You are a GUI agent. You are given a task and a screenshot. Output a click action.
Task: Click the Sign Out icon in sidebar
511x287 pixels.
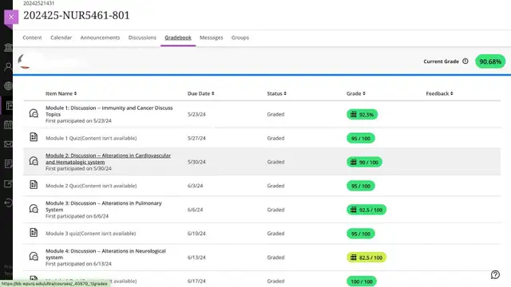(8, 202)
